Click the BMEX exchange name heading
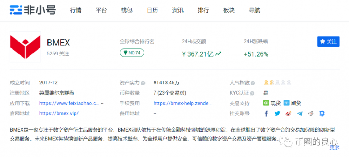349x157 pixels. pyautogui.click(x=59, y=43)
